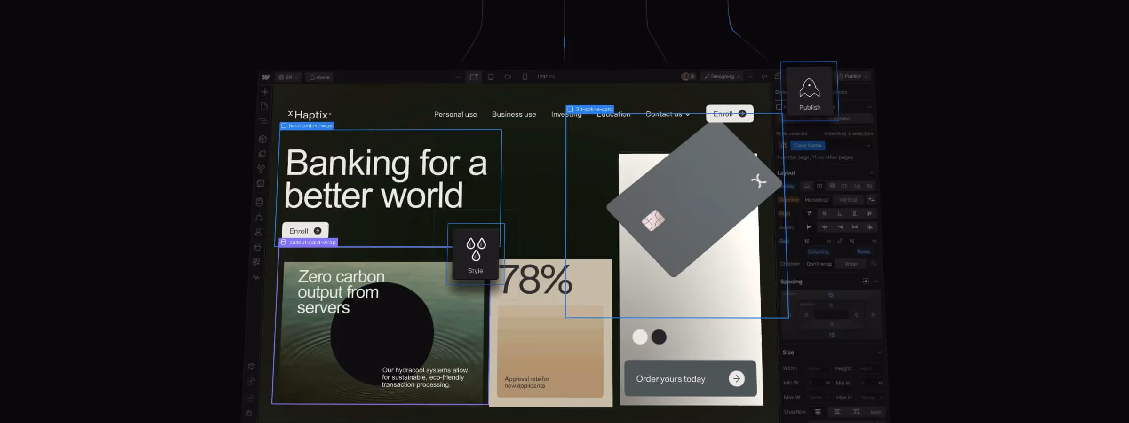The width and height of the screenshot is (1129, 423).
Task: Set Display to flex icon
Action: click(x=819, y=186)
